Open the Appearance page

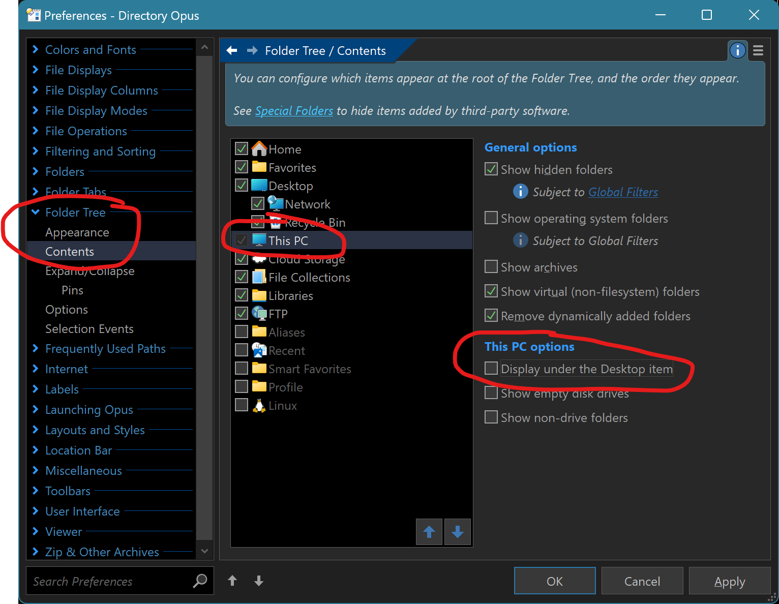(77, 232)
